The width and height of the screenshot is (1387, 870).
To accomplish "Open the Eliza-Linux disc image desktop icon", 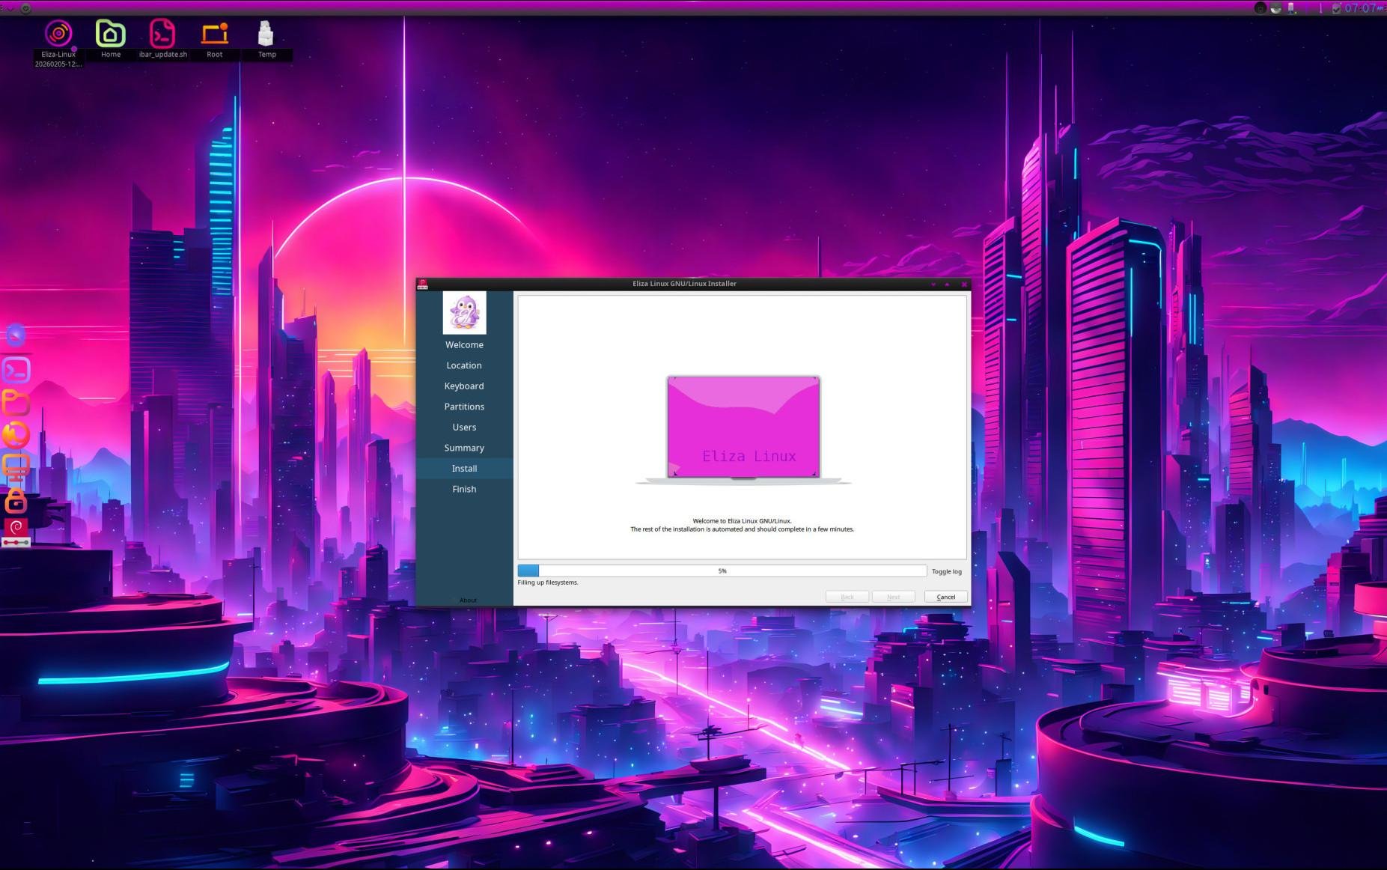I will click(x=58, y=34).
